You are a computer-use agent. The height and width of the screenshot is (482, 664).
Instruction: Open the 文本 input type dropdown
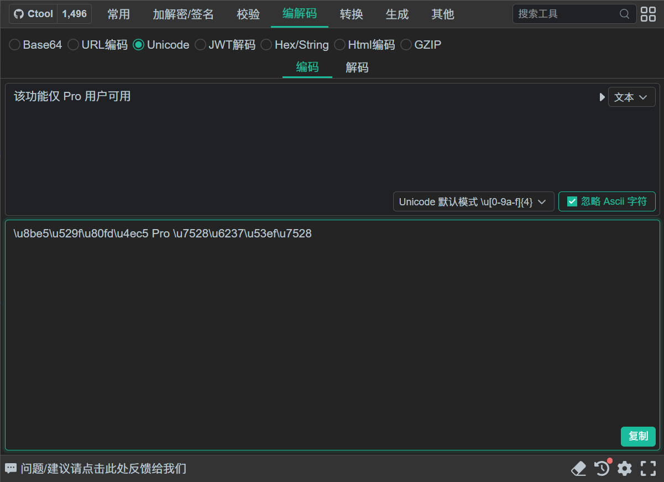pyautogui.click(x=631, y=97)
